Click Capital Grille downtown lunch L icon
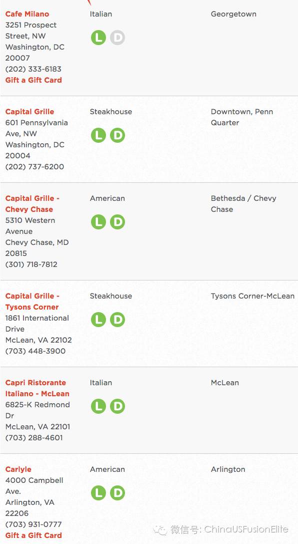 click(x=98, y=135)
